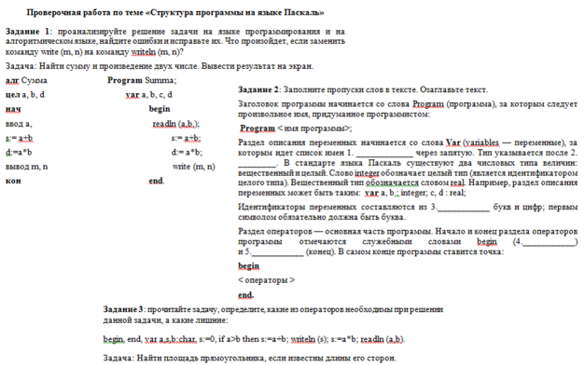This screenshot has height=365, width=584.
Task: Click the 'readln (a,b,);' code line
Action: pyautogui.click(x=175, y=124)
